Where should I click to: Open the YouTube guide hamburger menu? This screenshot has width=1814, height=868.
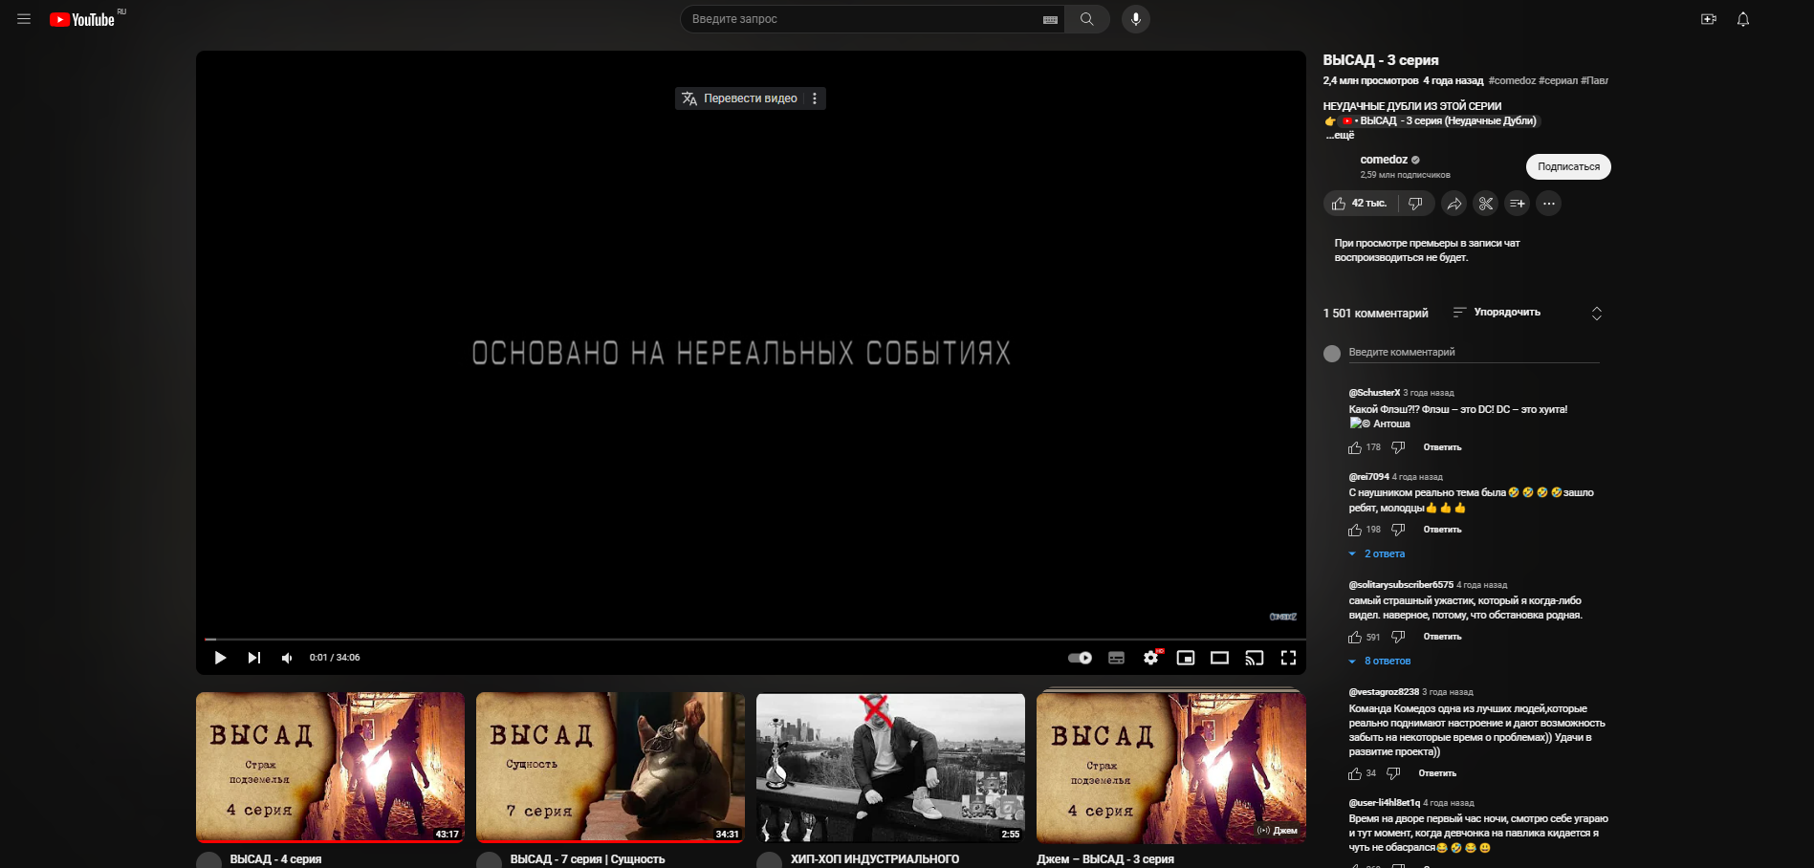pyautogui.click(x=24, y=19)
